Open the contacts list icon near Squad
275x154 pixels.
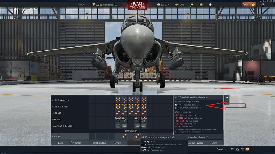(232, 149)
